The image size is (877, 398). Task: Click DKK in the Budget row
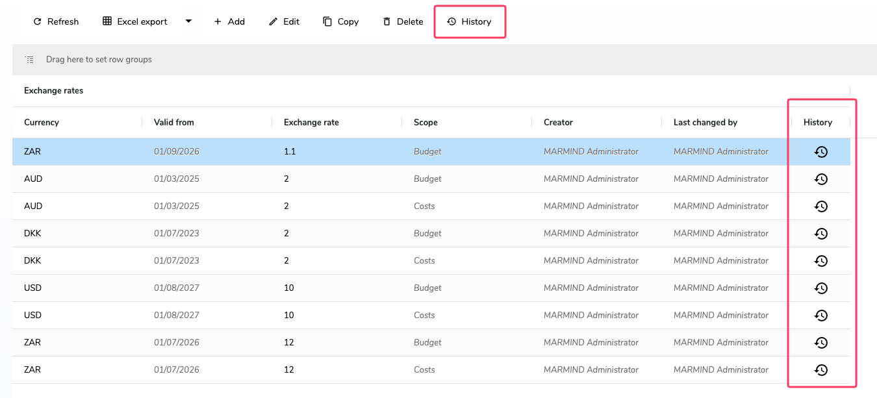click(33, 233)
